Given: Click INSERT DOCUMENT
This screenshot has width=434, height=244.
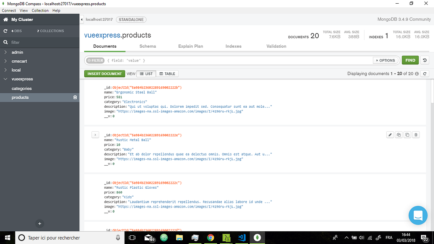Looking at the screenshot, I should click(105, 73).
